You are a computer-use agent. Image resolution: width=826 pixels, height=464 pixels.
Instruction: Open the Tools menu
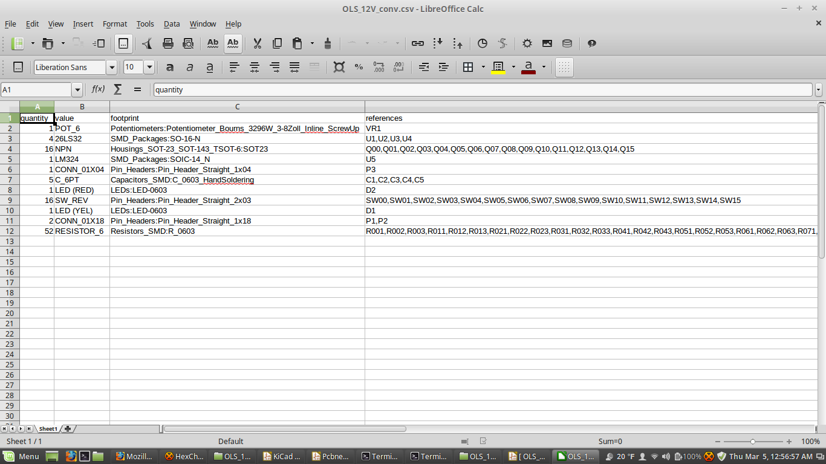coord(145,24)
